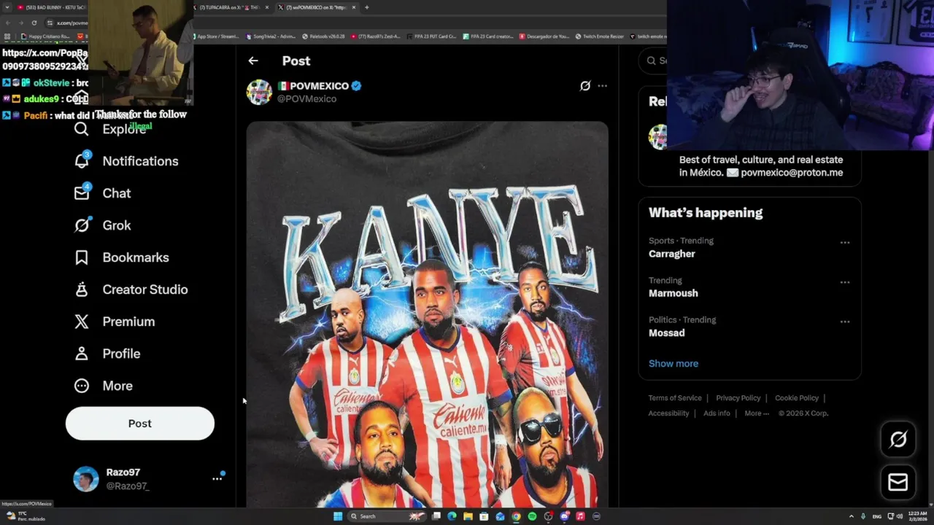
Task: Open options for Mossad trend
Action: pyautogui.click(x=845, y=322)
